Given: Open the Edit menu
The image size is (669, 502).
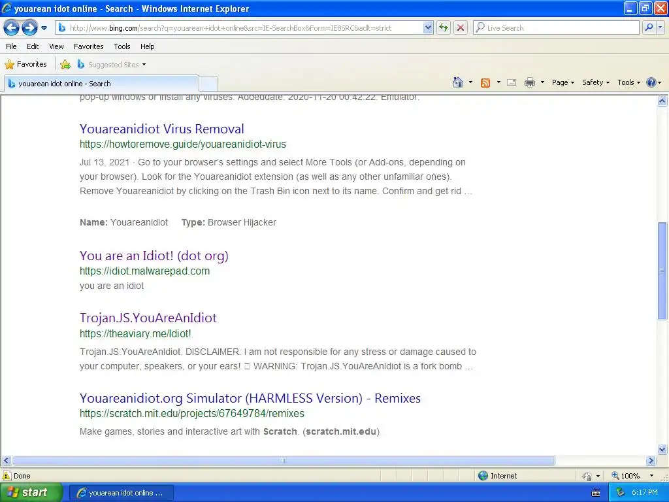Looking at the screenshot, I should point(33,46).
